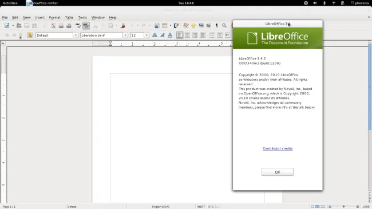Open the Gallery icon in the toolbar

[201, 25]
